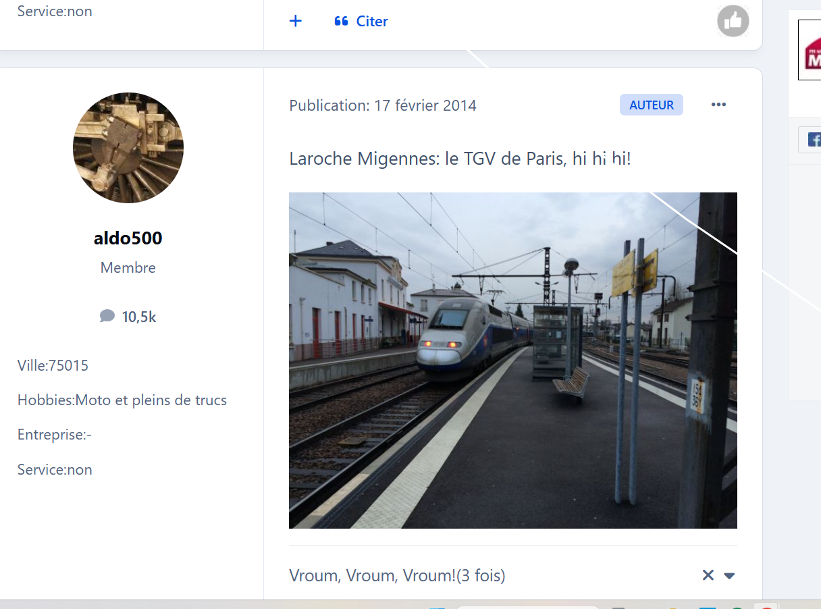Click the Citer quote link
Viewport: 821px width, 609px height.
coord(361,22)
